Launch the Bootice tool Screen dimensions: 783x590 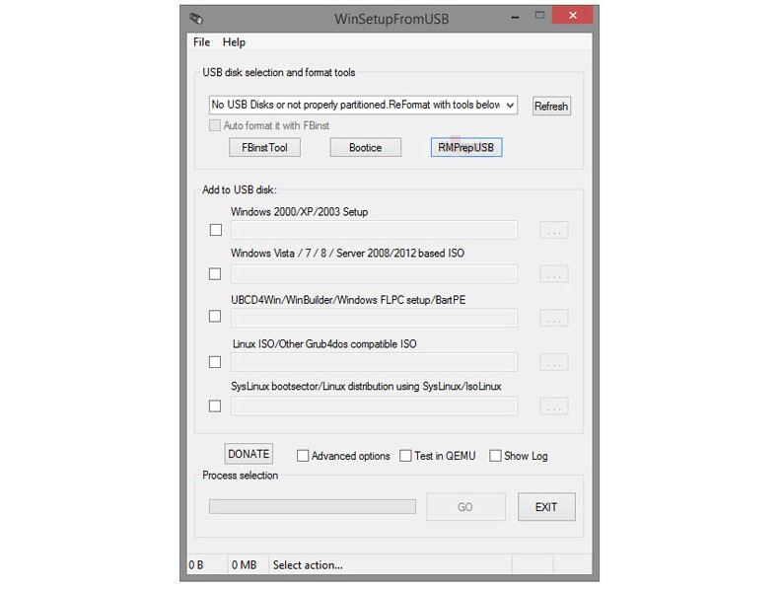coord(366,148)
